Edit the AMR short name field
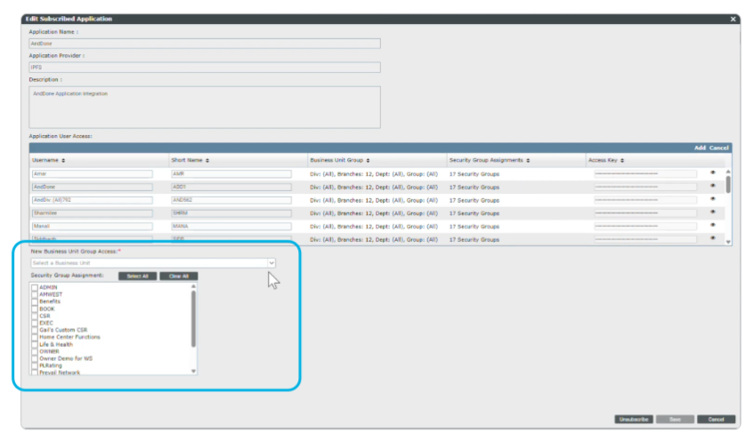Screen dimensions: 754x433 231,173
